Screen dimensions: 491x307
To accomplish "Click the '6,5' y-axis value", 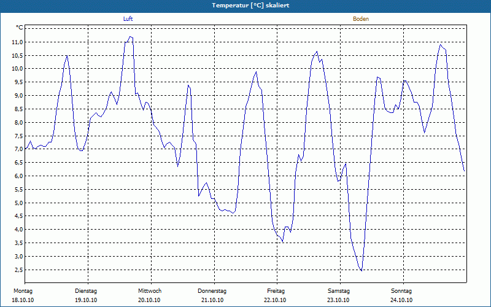I will pos(18,162).
